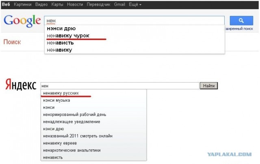Select Yandex suggestion 'ненормированный рабочий день'
The width and height of the screenshot is (260, 164).
coord(94,115)
